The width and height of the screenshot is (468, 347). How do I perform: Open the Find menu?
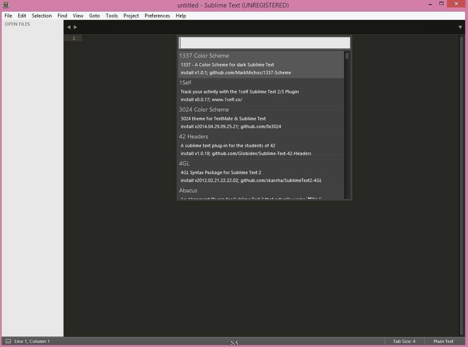(62, 15)
